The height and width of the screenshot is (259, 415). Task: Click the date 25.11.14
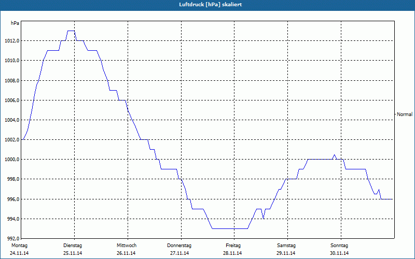click(73, 253)
